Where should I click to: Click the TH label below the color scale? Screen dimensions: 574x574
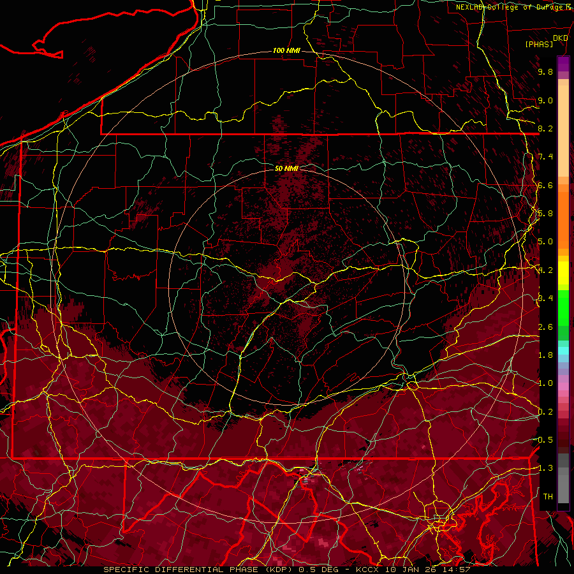[x=548, y=497]
